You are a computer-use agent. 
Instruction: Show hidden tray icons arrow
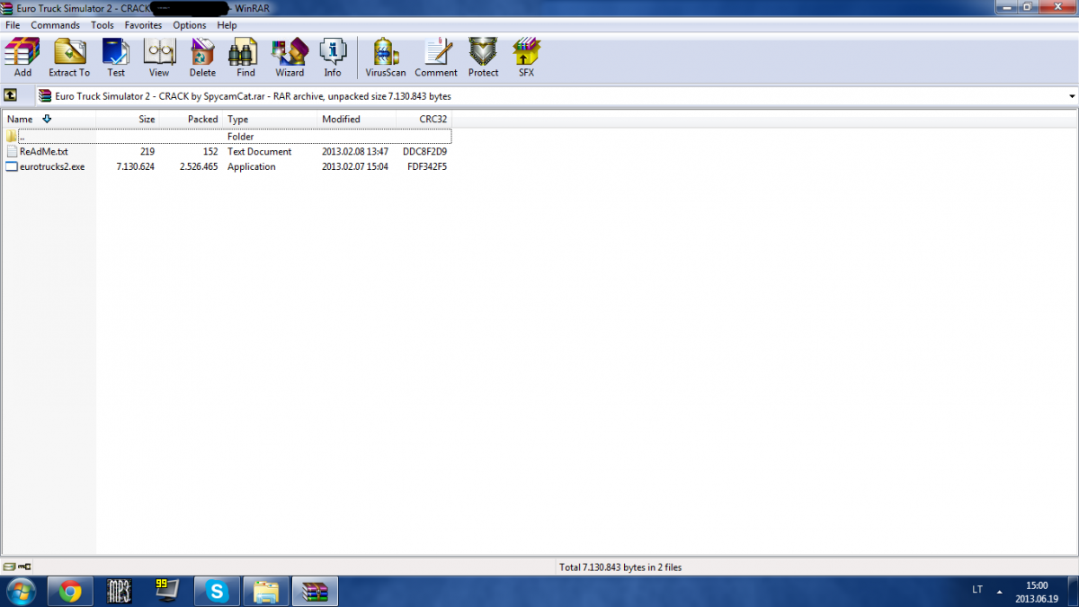pyautogui.click(x=999, y=592)
